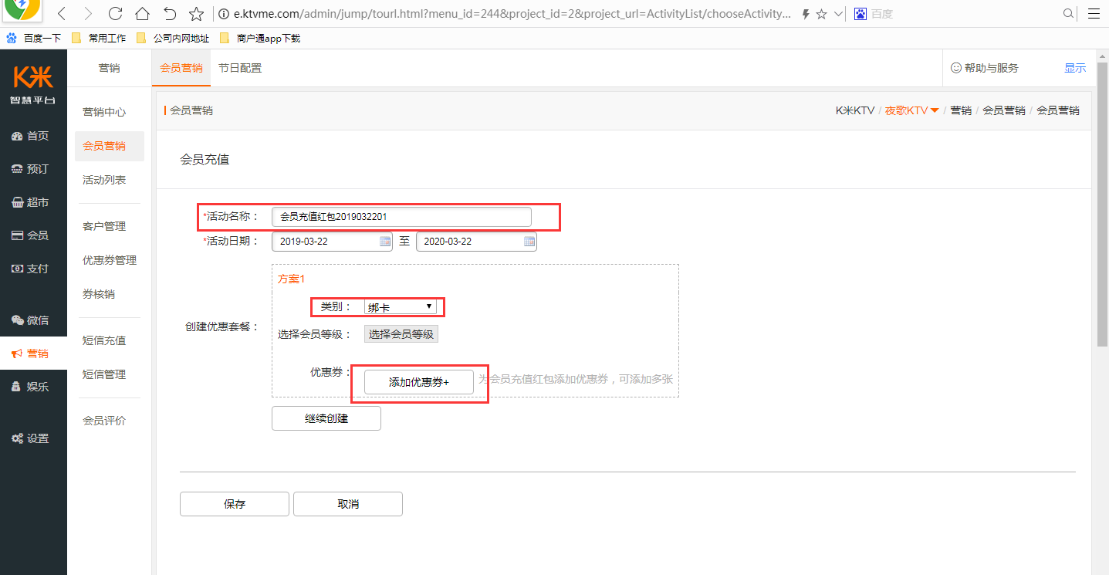Click the 选择会员等级 button

tap(401, 334)
